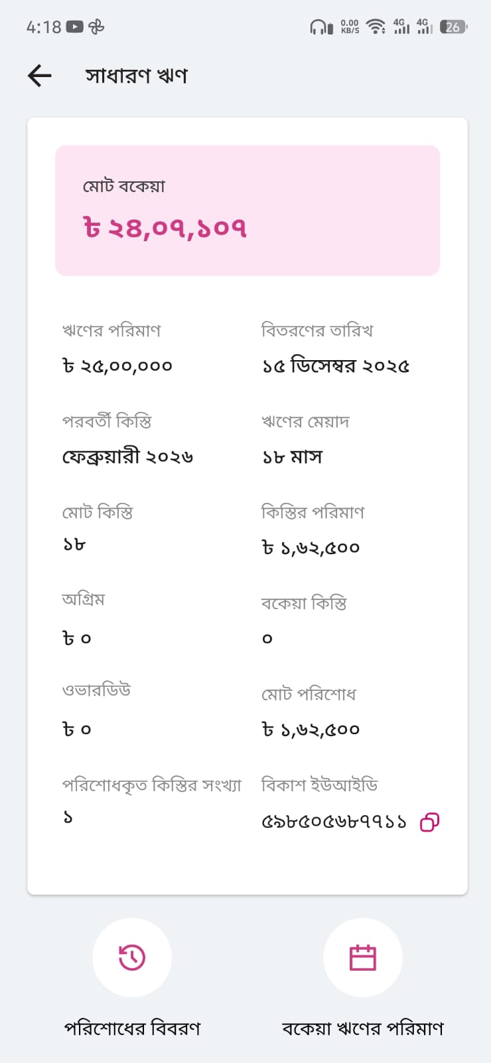Tap the বকেয়া ঋণের পরিমাণ label

362,1028
